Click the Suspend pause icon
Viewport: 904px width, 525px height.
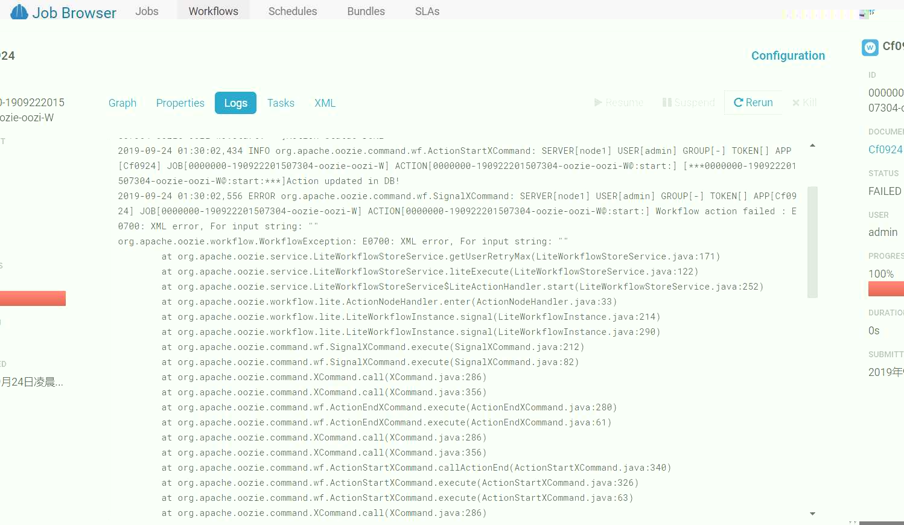point(667,103)
